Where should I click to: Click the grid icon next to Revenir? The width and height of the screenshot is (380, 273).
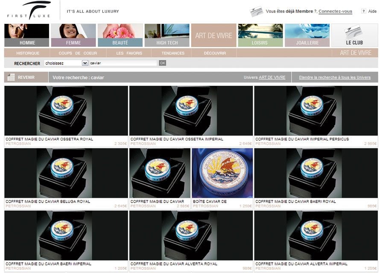(x=11, y=78)
